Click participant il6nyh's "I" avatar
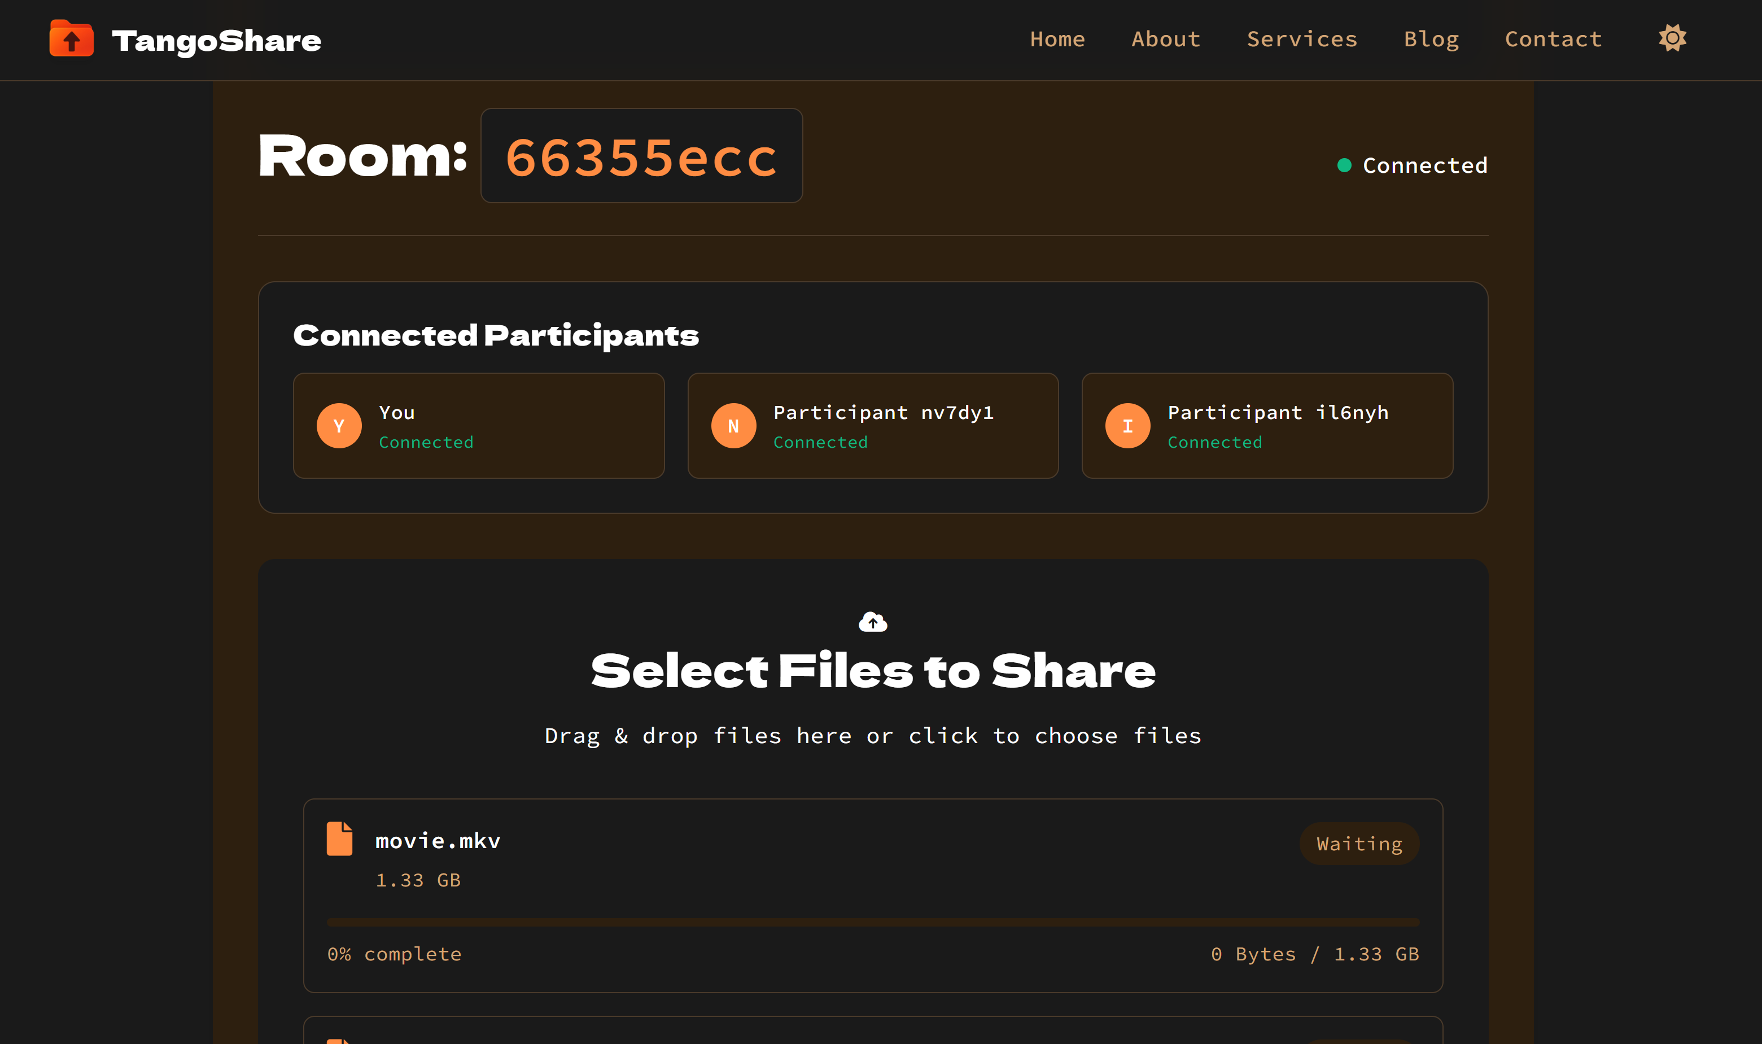The image size is (1762, 1044). click(x=1127, y=426)
